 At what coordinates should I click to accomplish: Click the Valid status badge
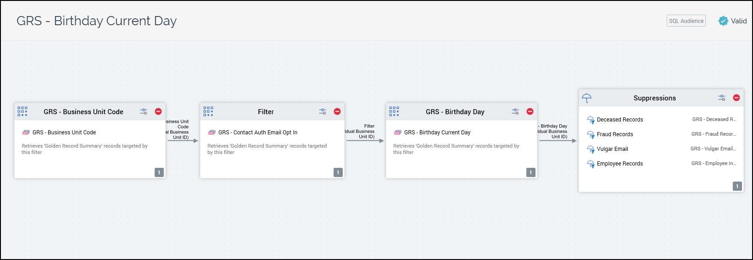733,21
